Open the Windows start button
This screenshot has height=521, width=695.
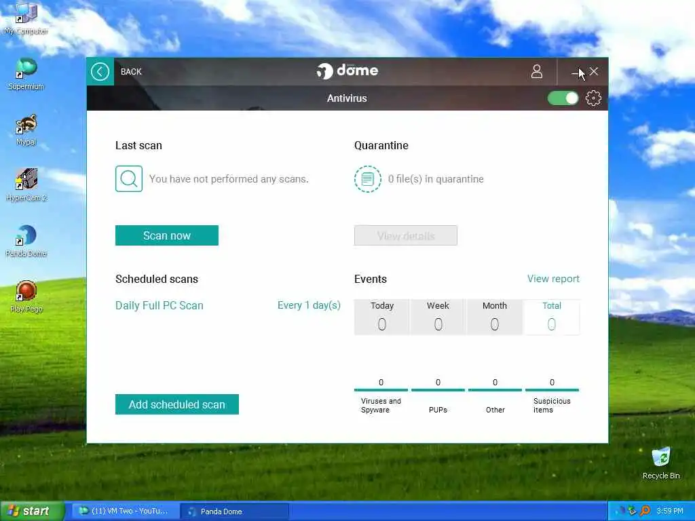coord(33,511)
